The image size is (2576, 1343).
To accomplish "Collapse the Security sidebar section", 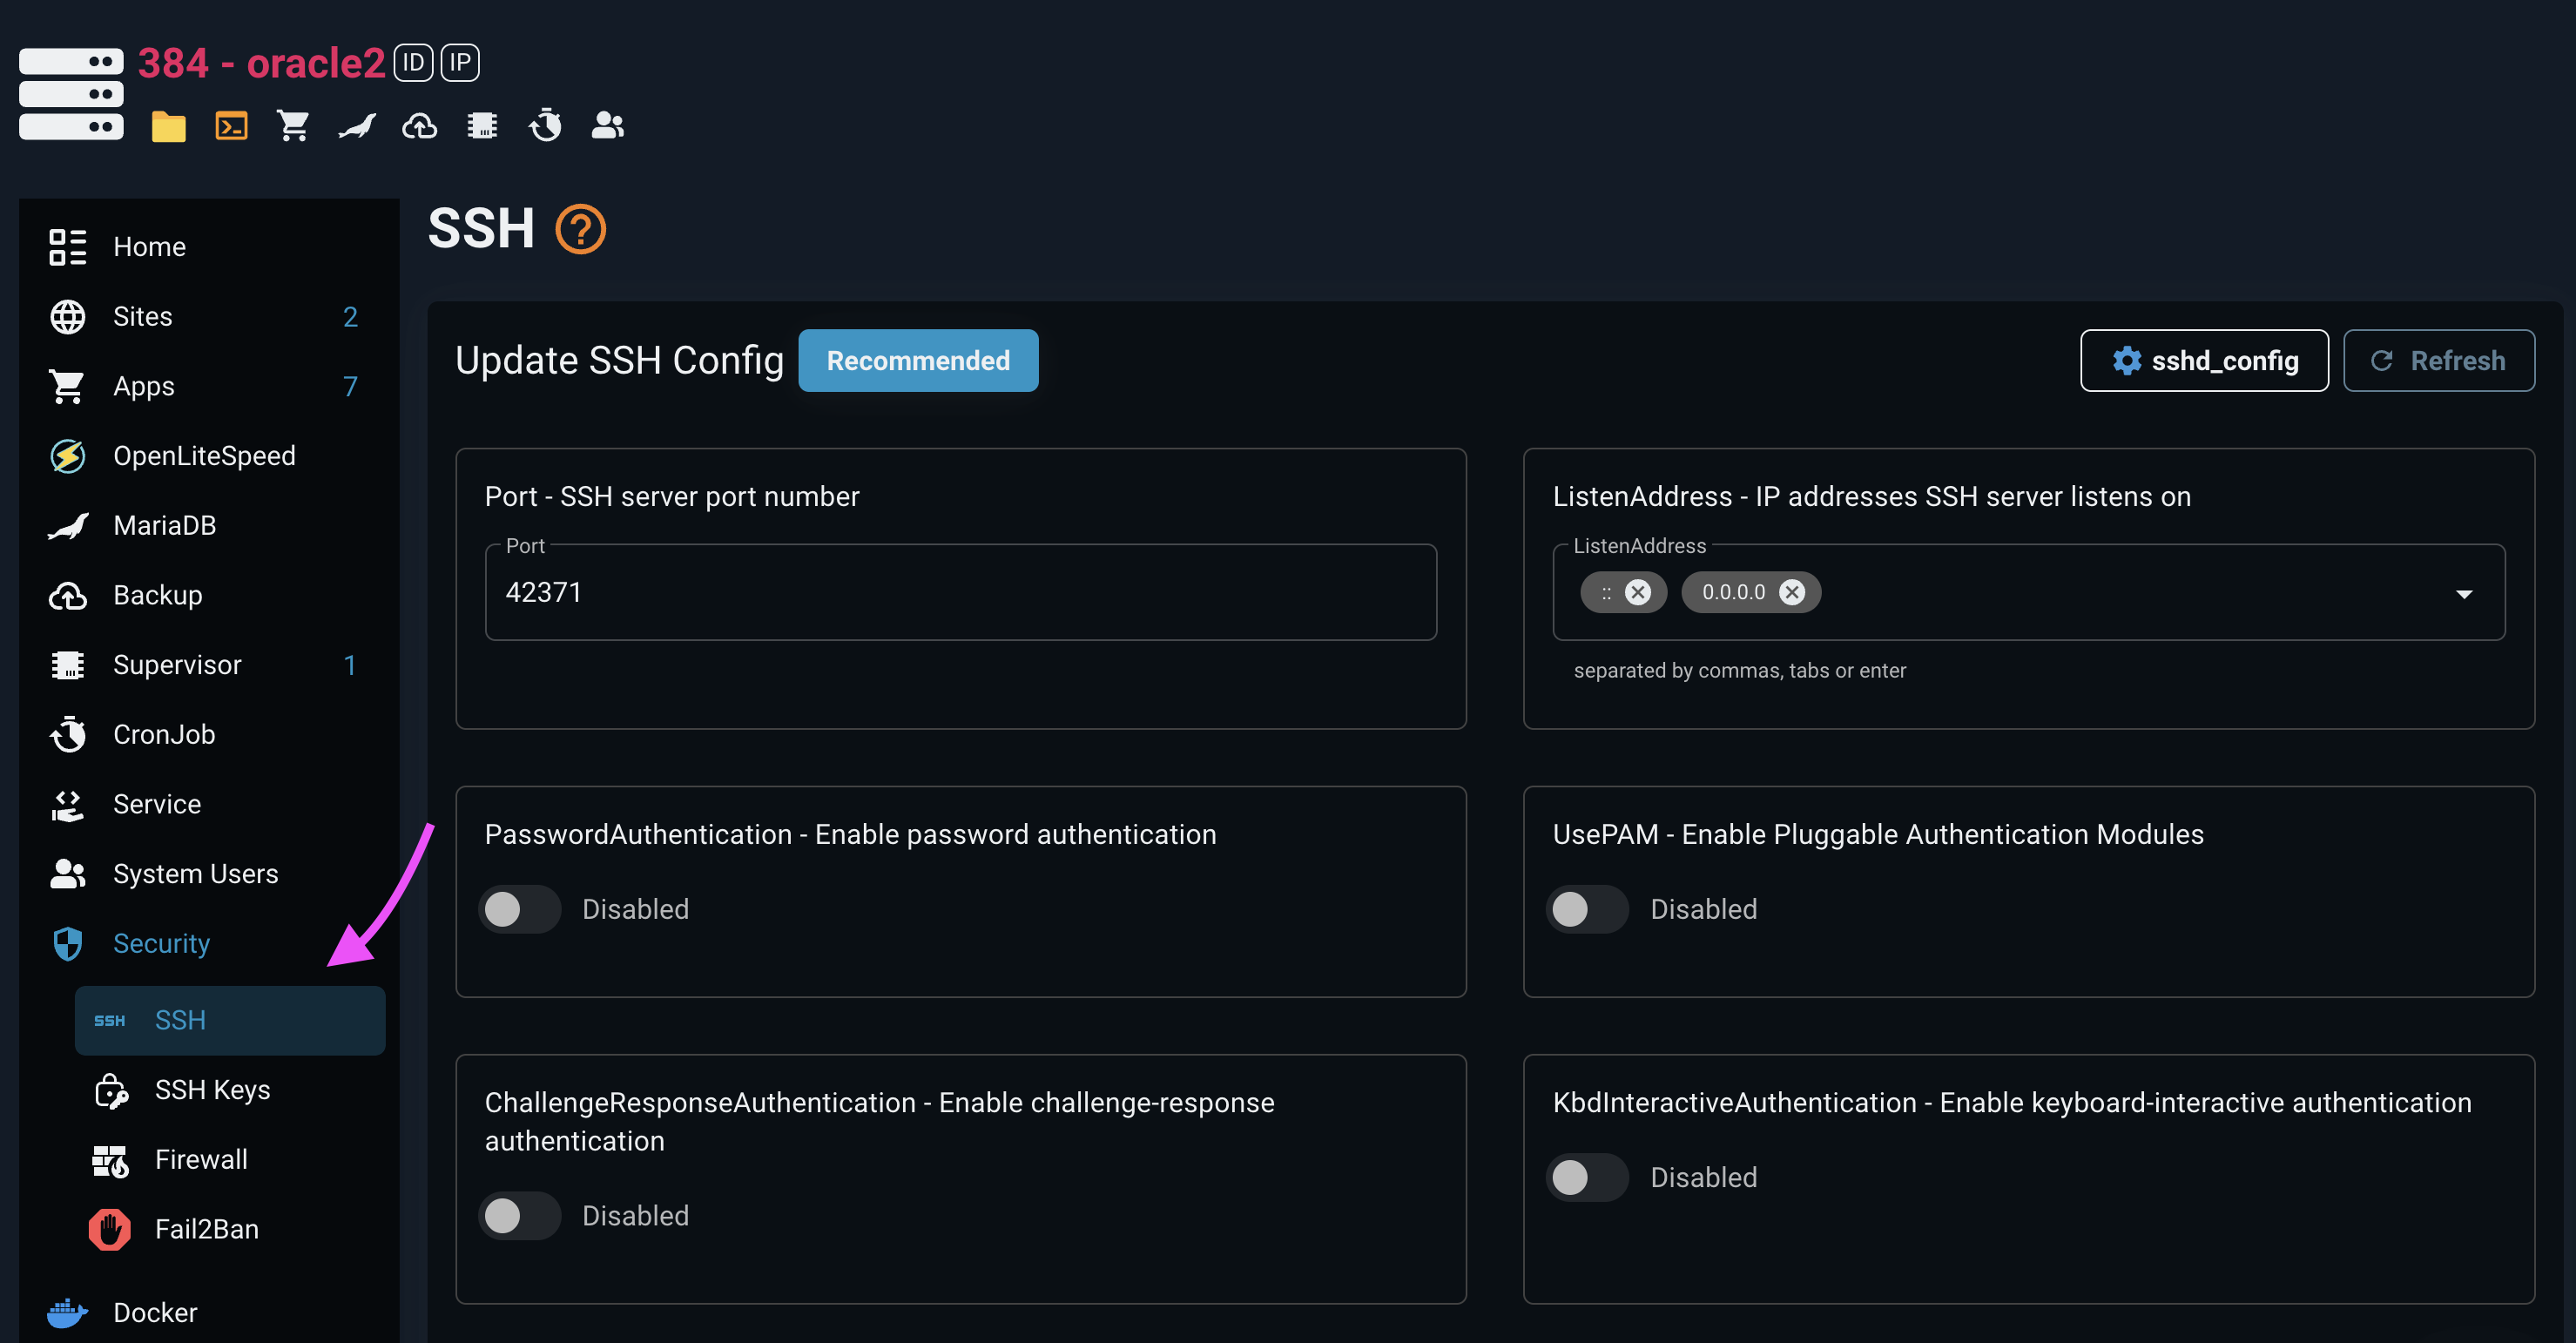I will click(x=161, y=943).
